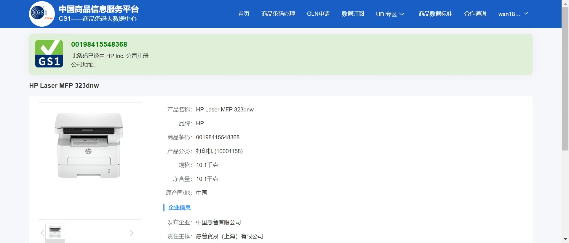Click the 商品条码 value 00198415548368
Viewport: 569px width, 243px height.
click(x=218, y=137)
